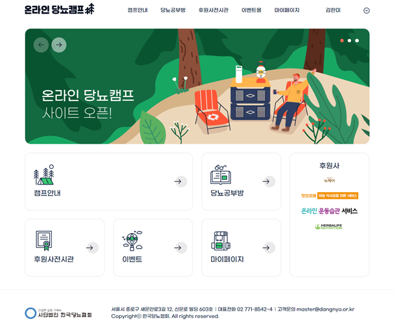395x323 pixels.
Task: Open 후원사전시관 in top navigation
Action: point(214,10)
